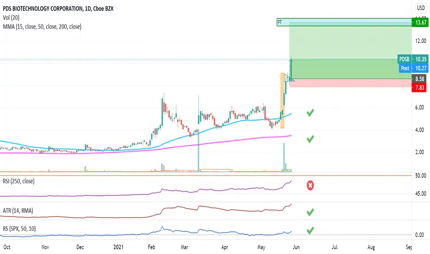Click the orange highlighted rectangle on May candles

[282, 101]
